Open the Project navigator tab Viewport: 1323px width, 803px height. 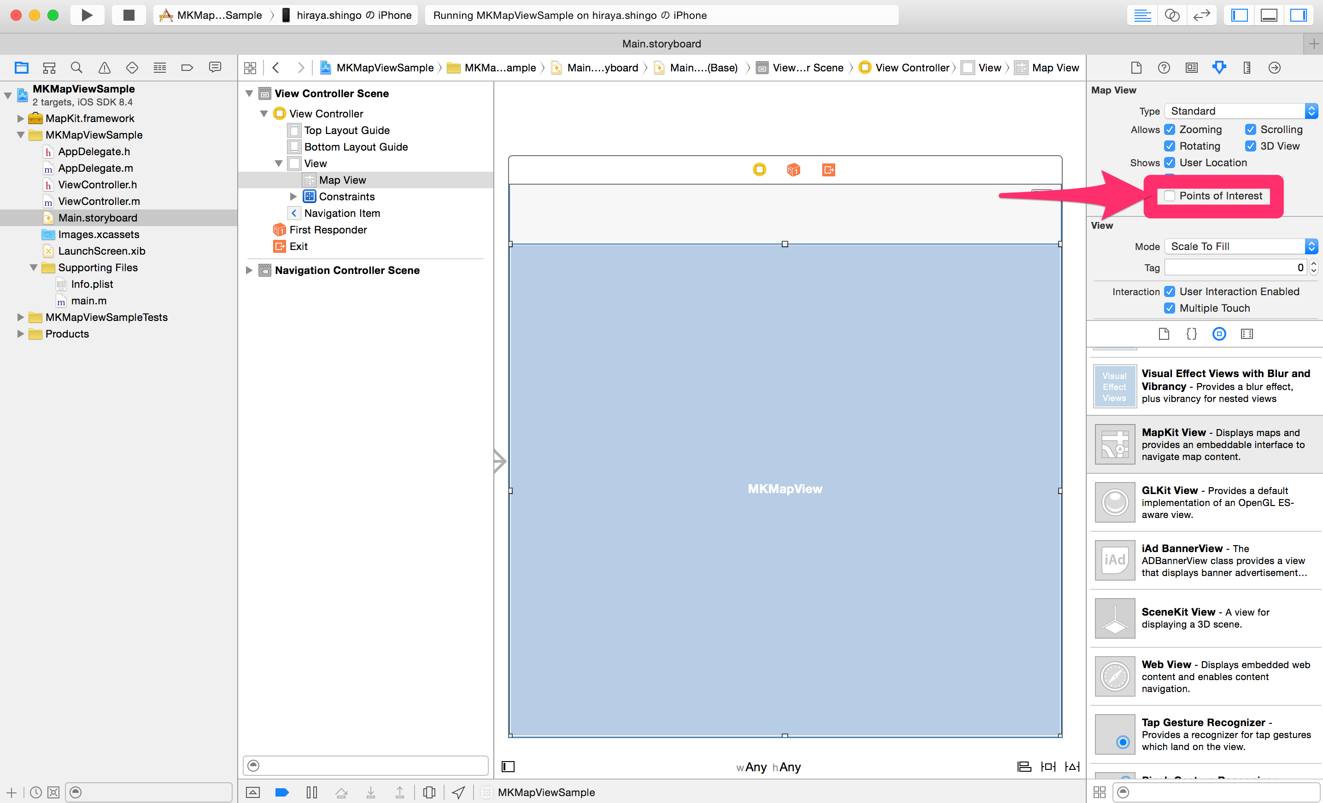pyautogui.click(x=22, y=68)
